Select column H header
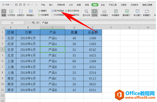The height and width of the screenshot is (102, 157). 148,28
